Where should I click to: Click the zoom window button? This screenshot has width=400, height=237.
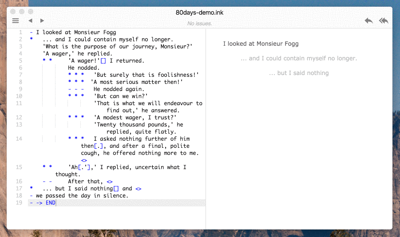pos(31,12)
